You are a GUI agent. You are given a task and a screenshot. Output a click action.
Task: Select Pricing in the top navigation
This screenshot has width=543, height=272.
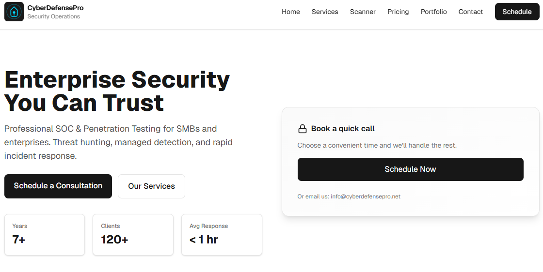tap(398, 12)
